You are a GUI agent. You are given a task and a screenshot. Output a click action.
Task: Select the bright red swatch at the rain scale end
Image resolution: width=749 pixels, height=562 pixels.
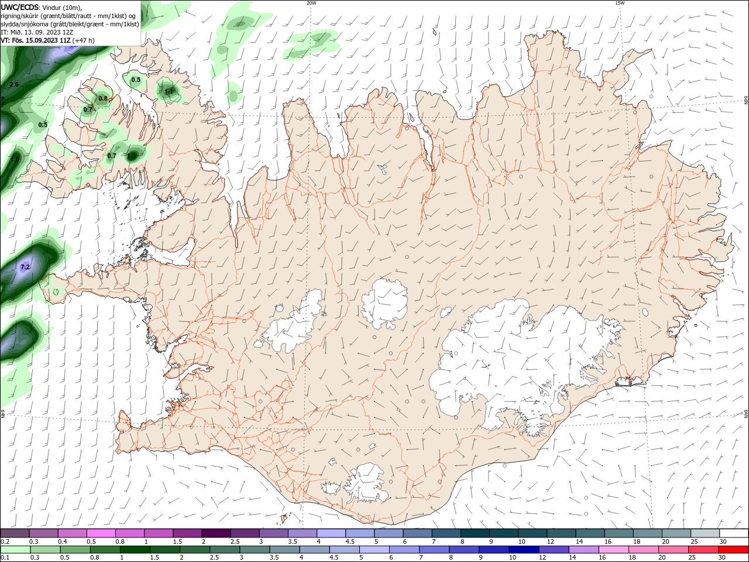[733, 550]
